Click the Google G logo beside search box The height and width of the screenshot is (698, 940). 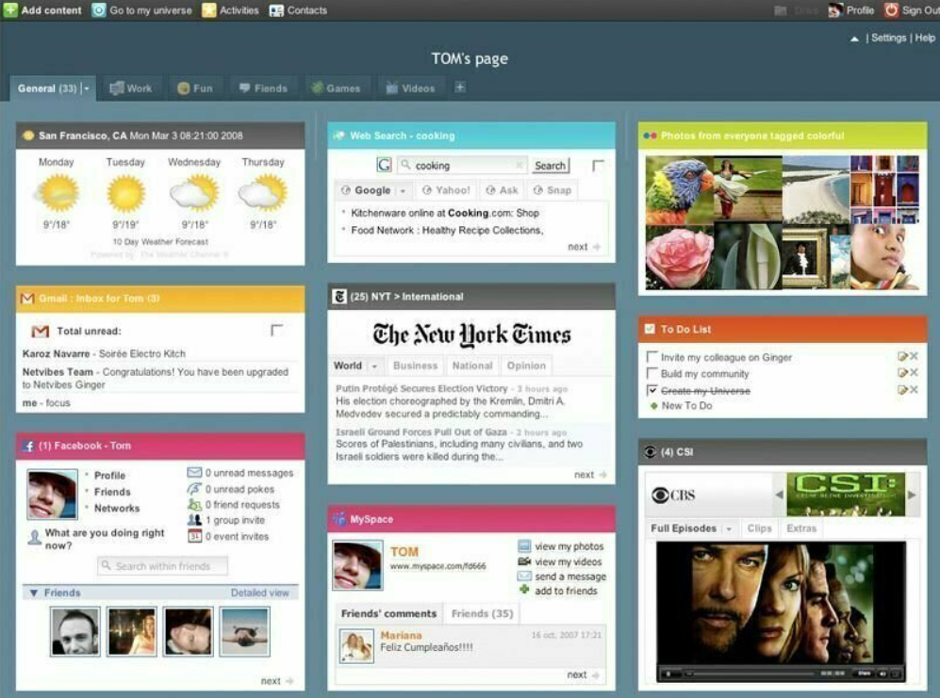(x=385, y=165)
